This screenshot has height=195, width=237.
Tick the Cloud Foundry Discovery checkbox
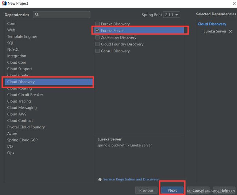97,44
